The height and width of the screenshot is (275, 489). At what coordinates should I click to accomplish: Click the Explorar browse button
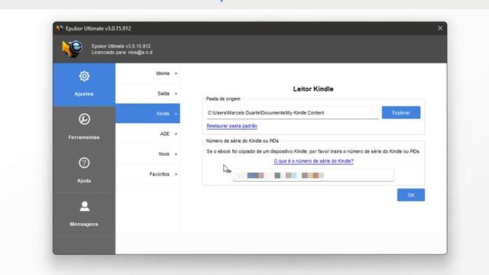401,112
